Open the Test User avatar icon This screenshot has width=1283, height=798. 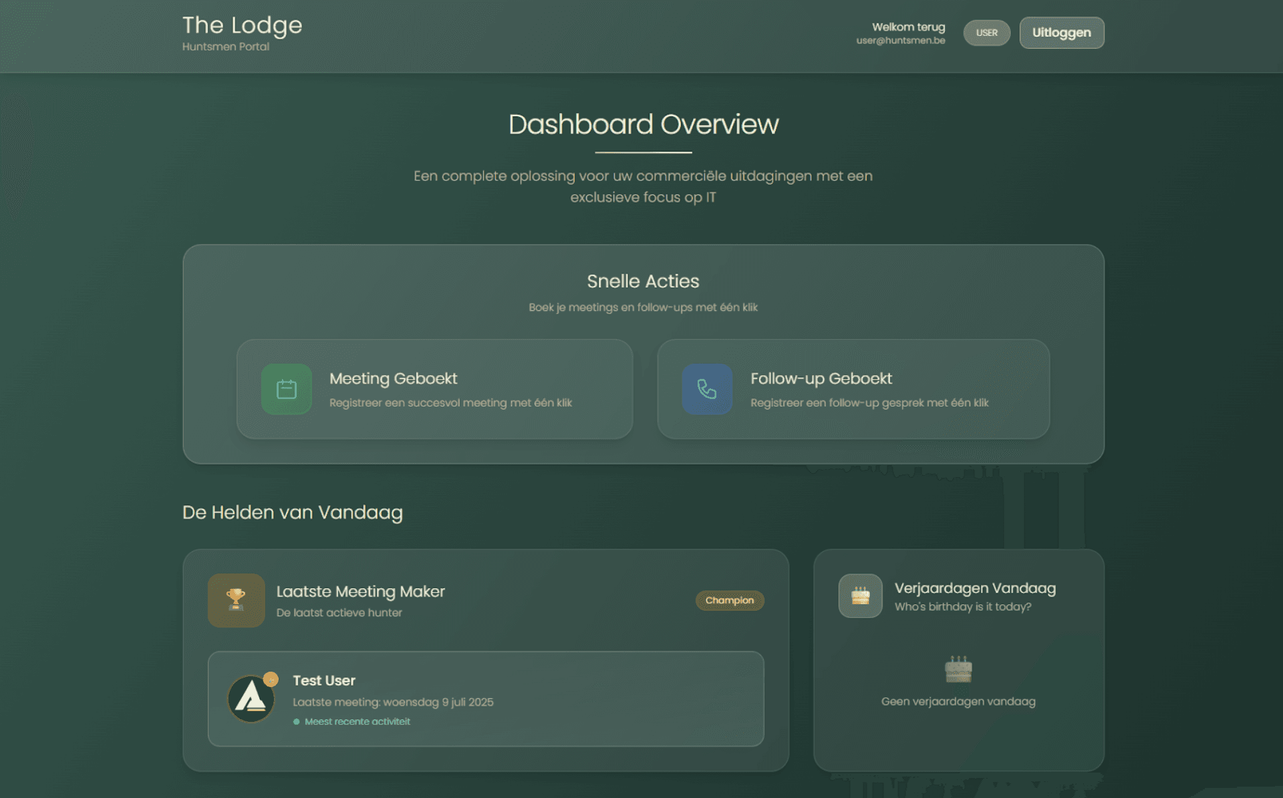click(251, 697)
